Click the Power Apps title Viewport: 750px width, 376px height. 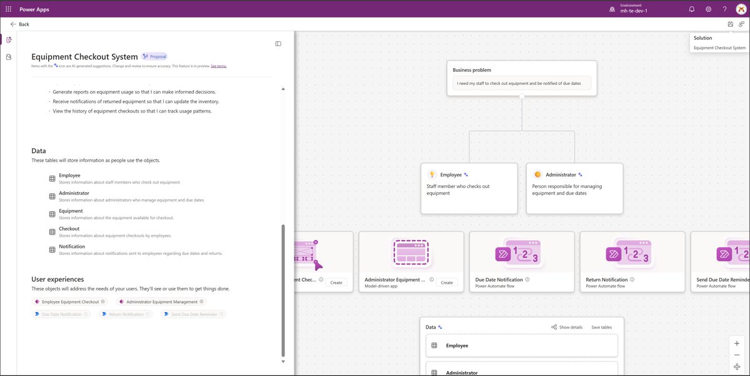point(35,9)
